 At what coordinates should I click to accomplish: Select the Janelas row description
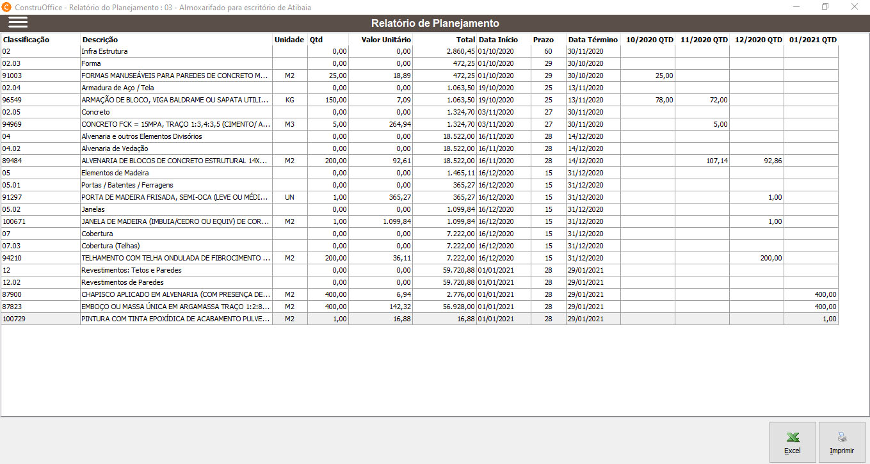tap(93, 209)
